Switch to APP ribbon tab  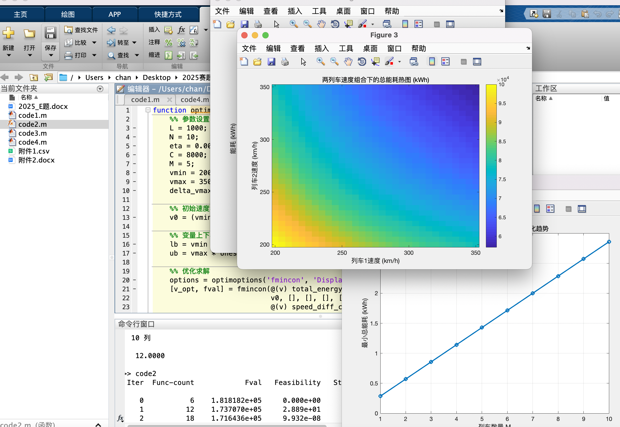115,14
